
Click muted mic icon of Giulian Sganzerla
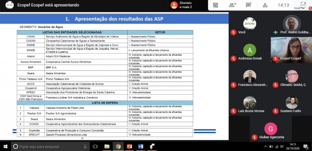(255, 137)
